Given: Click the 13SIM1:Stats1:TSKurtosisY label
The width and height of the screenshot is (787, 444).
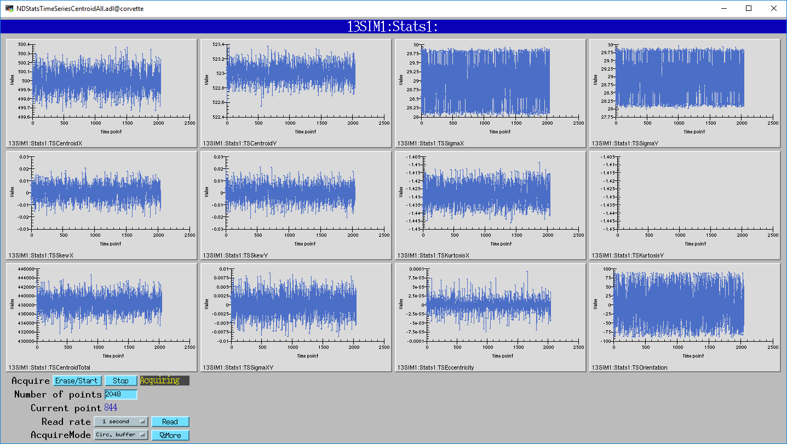Looking at the screenshot, I should (x=628, y=255).
